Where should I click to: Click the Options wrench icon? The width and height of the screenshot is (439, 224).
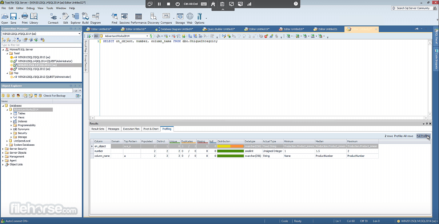pyautogui.click(x=199, y=18)
